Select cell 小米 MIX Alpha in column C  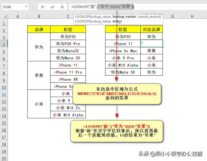[68, 115]
